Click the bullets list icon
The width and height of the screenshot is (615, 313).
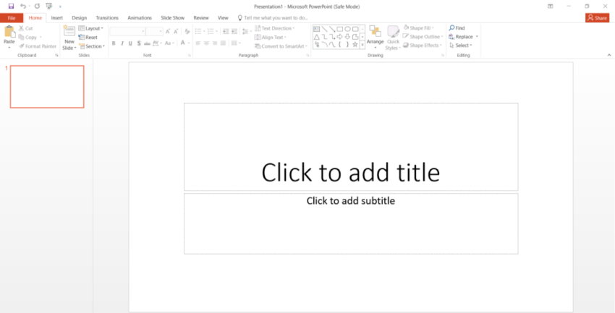pyautogui.click(x=200, y=31)
